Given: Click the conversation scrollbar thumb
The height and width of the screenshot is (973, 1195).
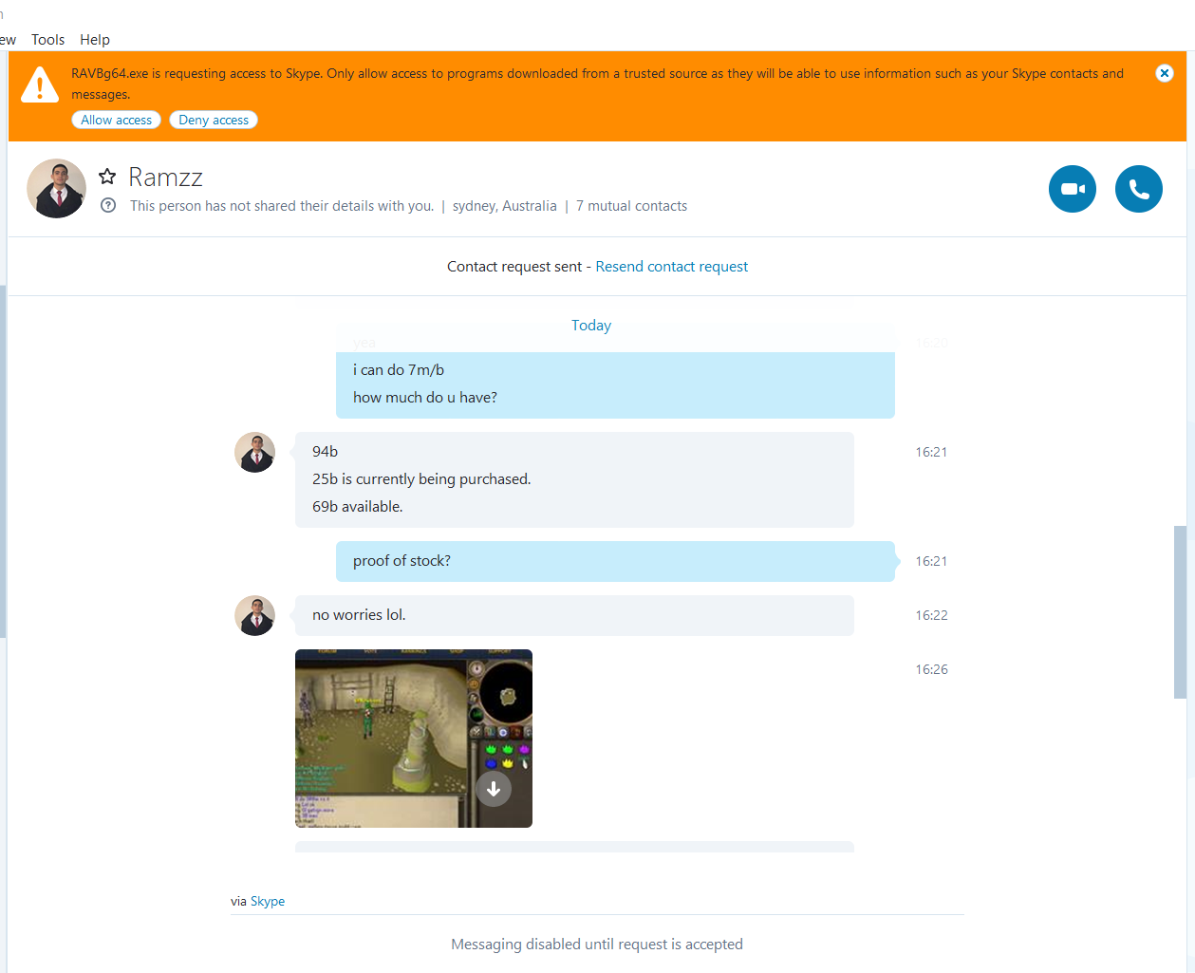Looking at the screenshot, I should pyautogui.click(x=1180, y=612).
